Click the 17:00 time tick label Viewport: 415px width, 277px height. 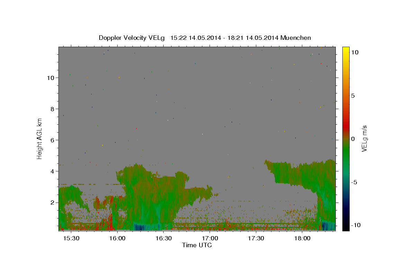click(210, 239)
